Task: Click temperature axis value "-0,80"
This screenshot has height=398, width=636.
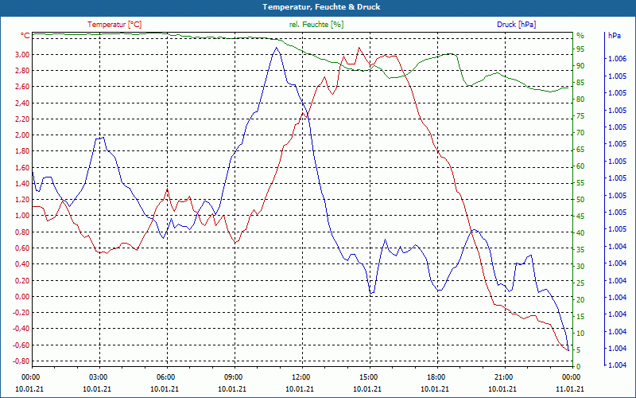Action: (x=21, y=361)
